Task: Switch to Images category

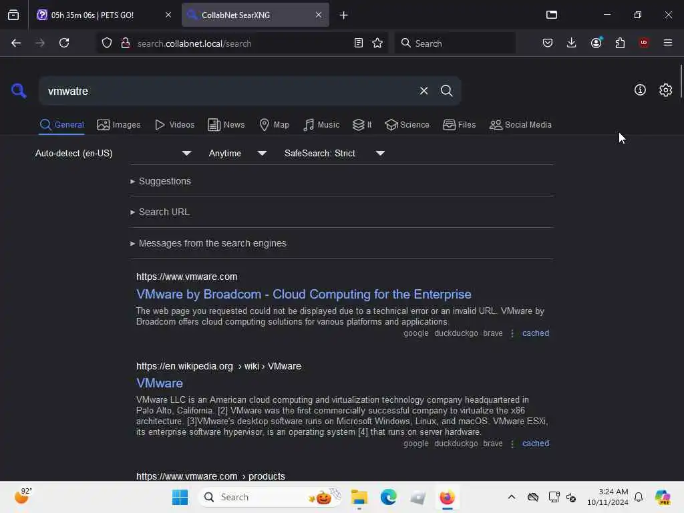Action: [x=119, y=125]
